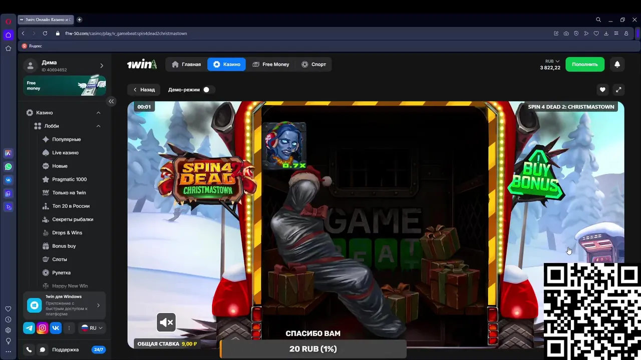Open RU language selector

pos(92,328)
